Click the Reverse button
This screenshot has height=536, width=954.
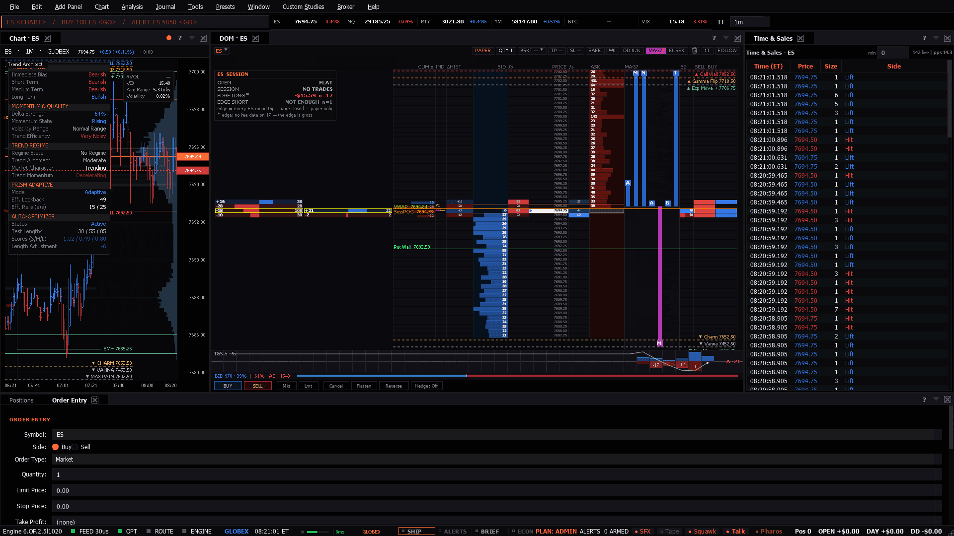click(394, 386)
